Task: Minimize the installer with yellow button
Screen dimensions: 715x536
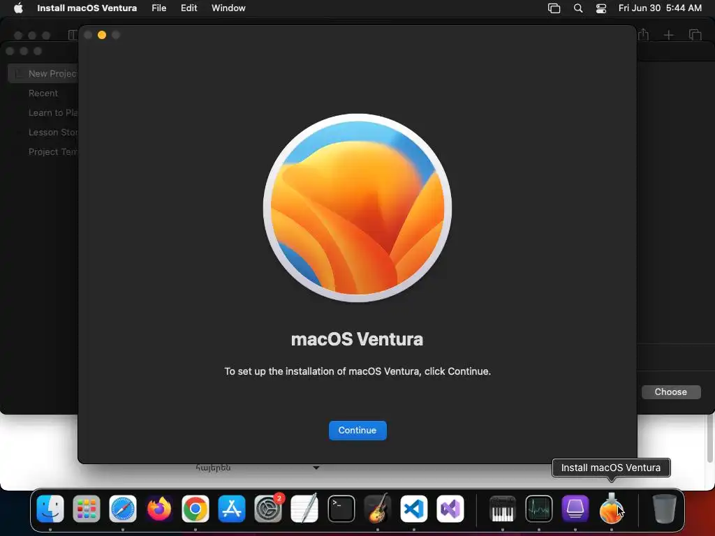Action: click(x=102, y=35)
